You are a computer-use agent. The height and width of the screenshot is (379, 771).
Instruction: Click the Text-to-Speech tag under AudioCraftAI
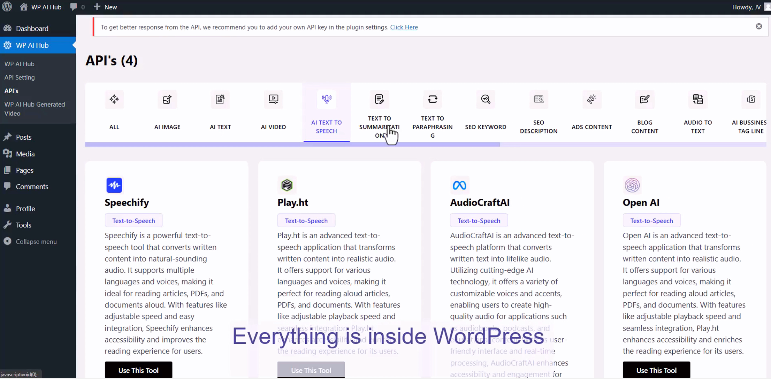pyautogui.click(x=479, y=221)
